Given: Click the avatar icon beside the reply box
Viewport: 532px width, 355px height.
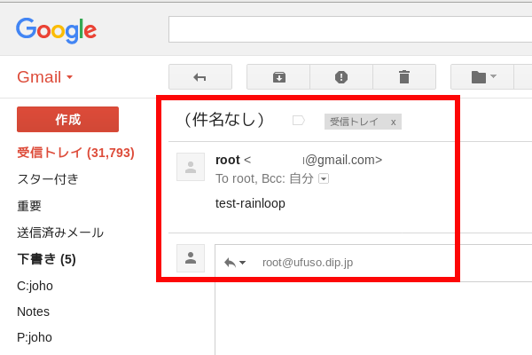Looking at the screenshot, I should [x=191, y=258].
